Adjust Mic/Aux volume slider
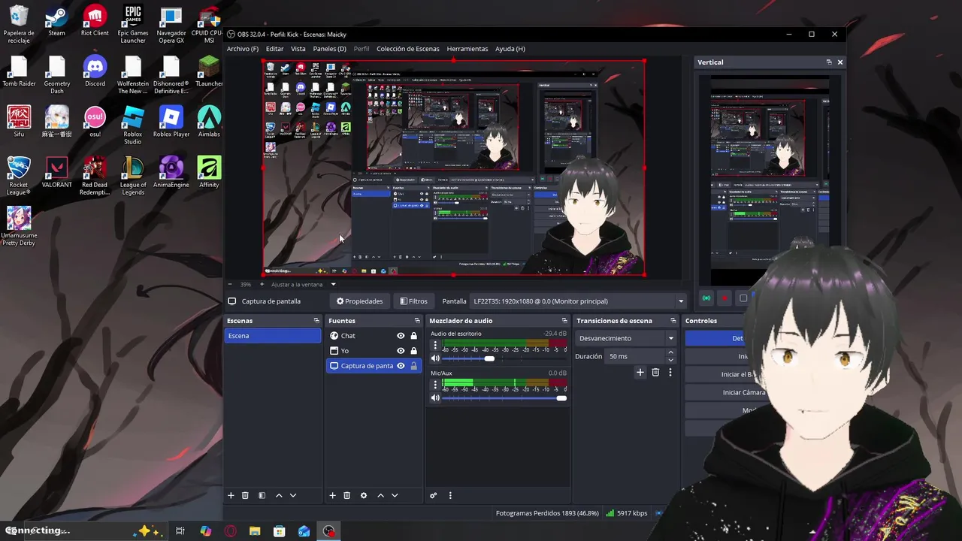 click(x=503, y=397)
